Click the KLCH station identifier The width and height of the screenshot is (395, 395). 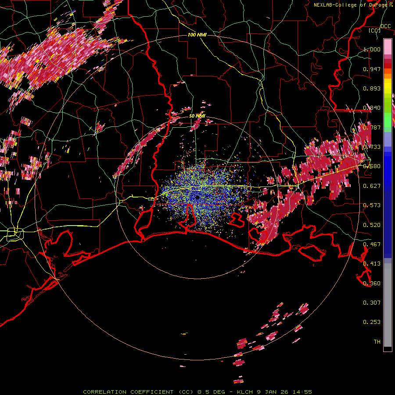tap(245, 392)
